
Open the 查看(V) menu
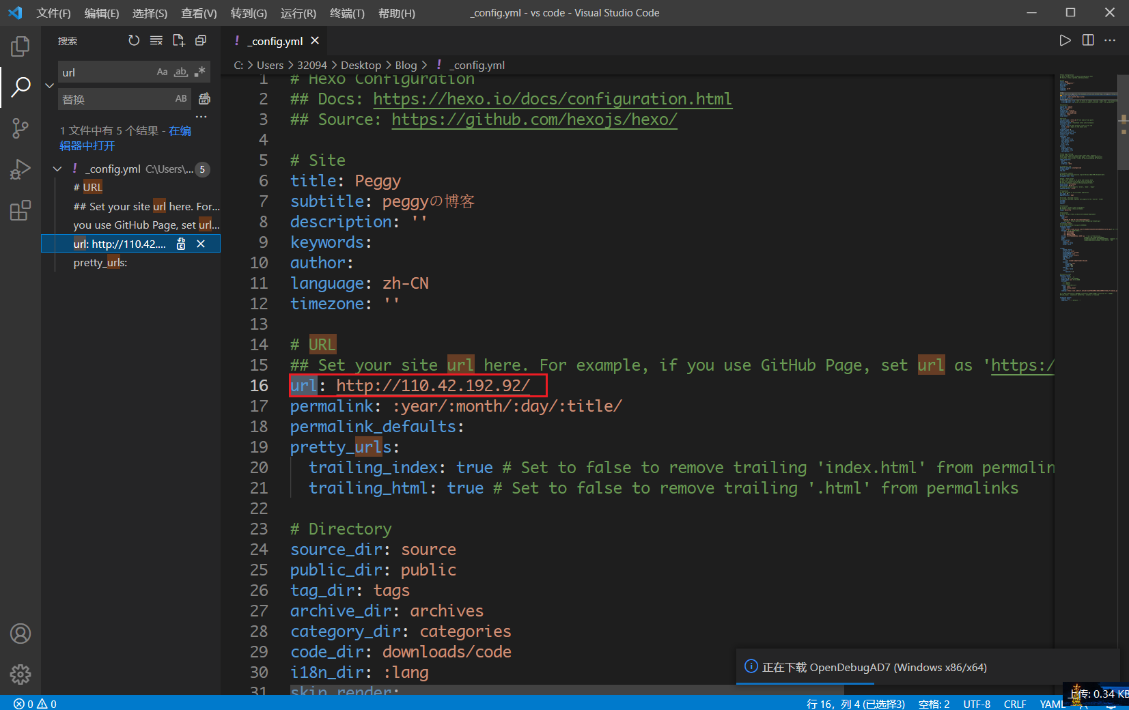point(199,13)
